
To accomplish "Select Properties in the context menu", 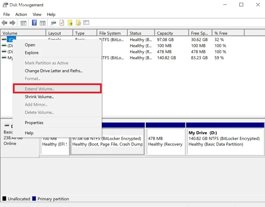I will tap(34, 123).
